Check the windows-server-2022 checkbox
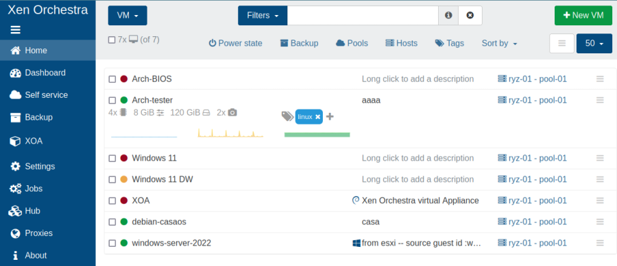Viewport: 617px width, 266px height. click(112, 243)
